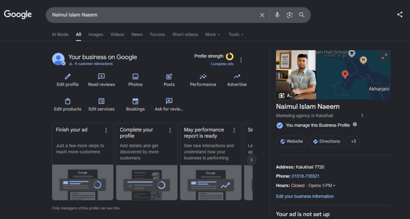Click the Profile strength progress ring
Screen dimensions: 410x219
coord(230,56)
